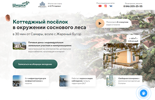Click 'от 2,7% годовых' mortgage text
The width and height of the screenshot is (155, 100).
54,6
